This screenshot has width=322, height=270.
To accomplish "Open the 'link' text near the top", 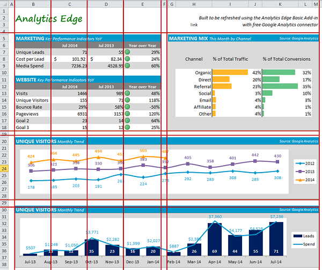I will point(194,25).
